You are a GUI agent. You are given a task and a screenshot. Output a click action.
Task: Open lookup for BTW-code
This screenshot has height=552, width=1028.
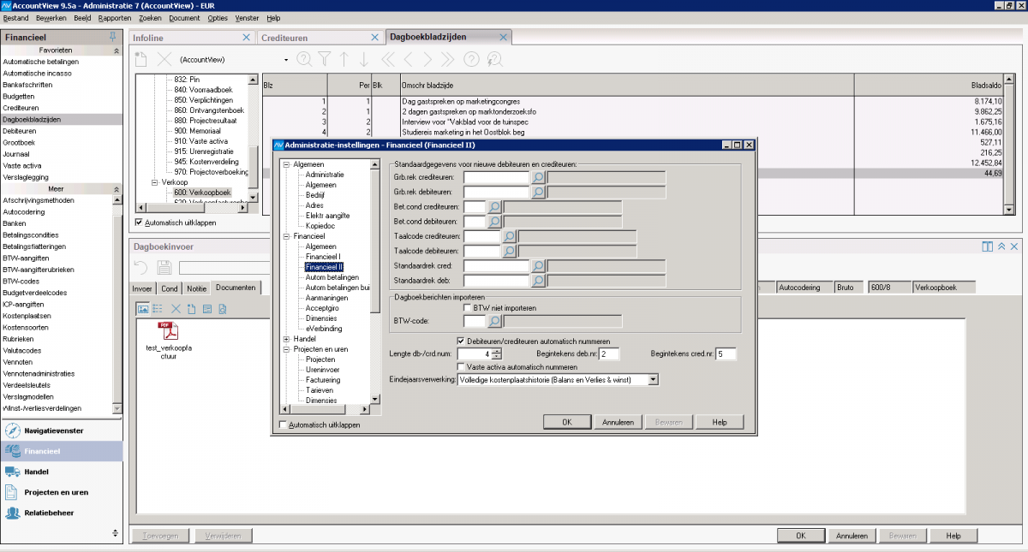494,322
